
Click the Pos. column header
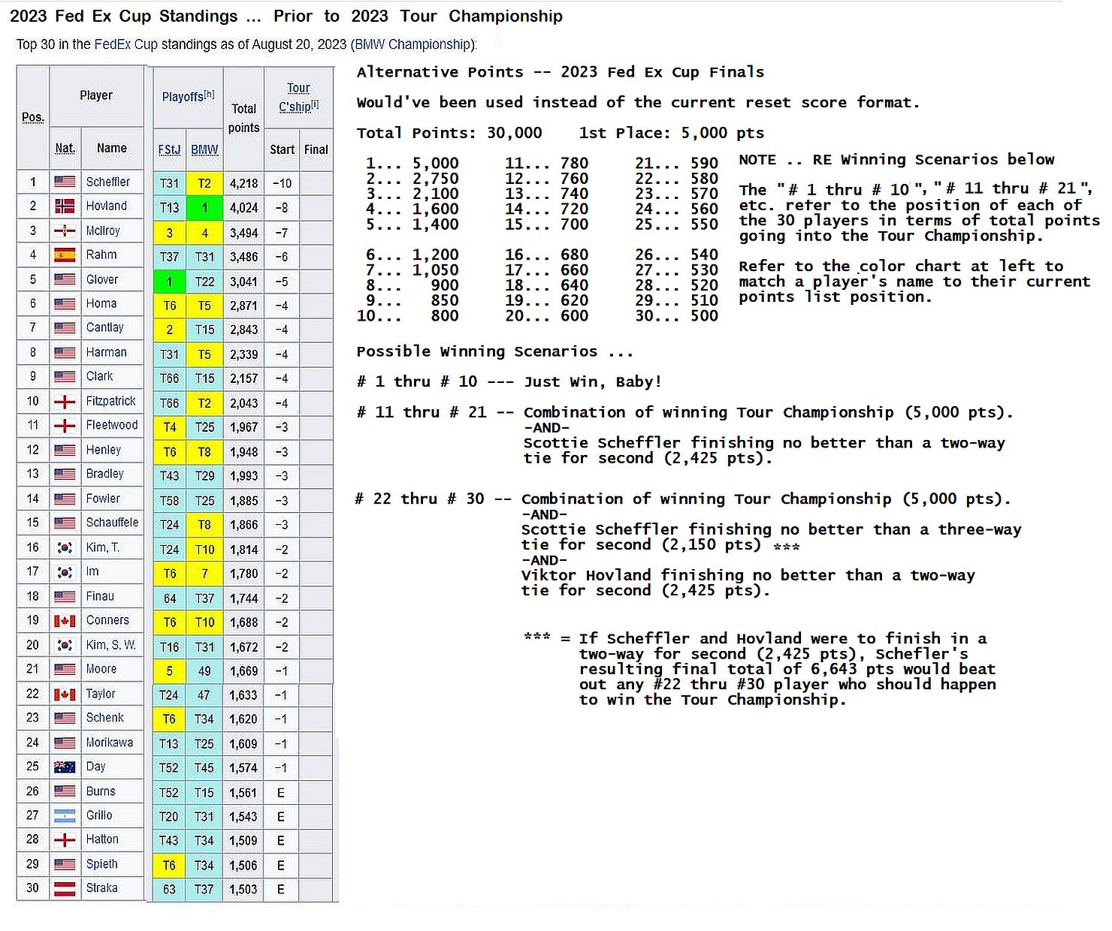(33, 117)
